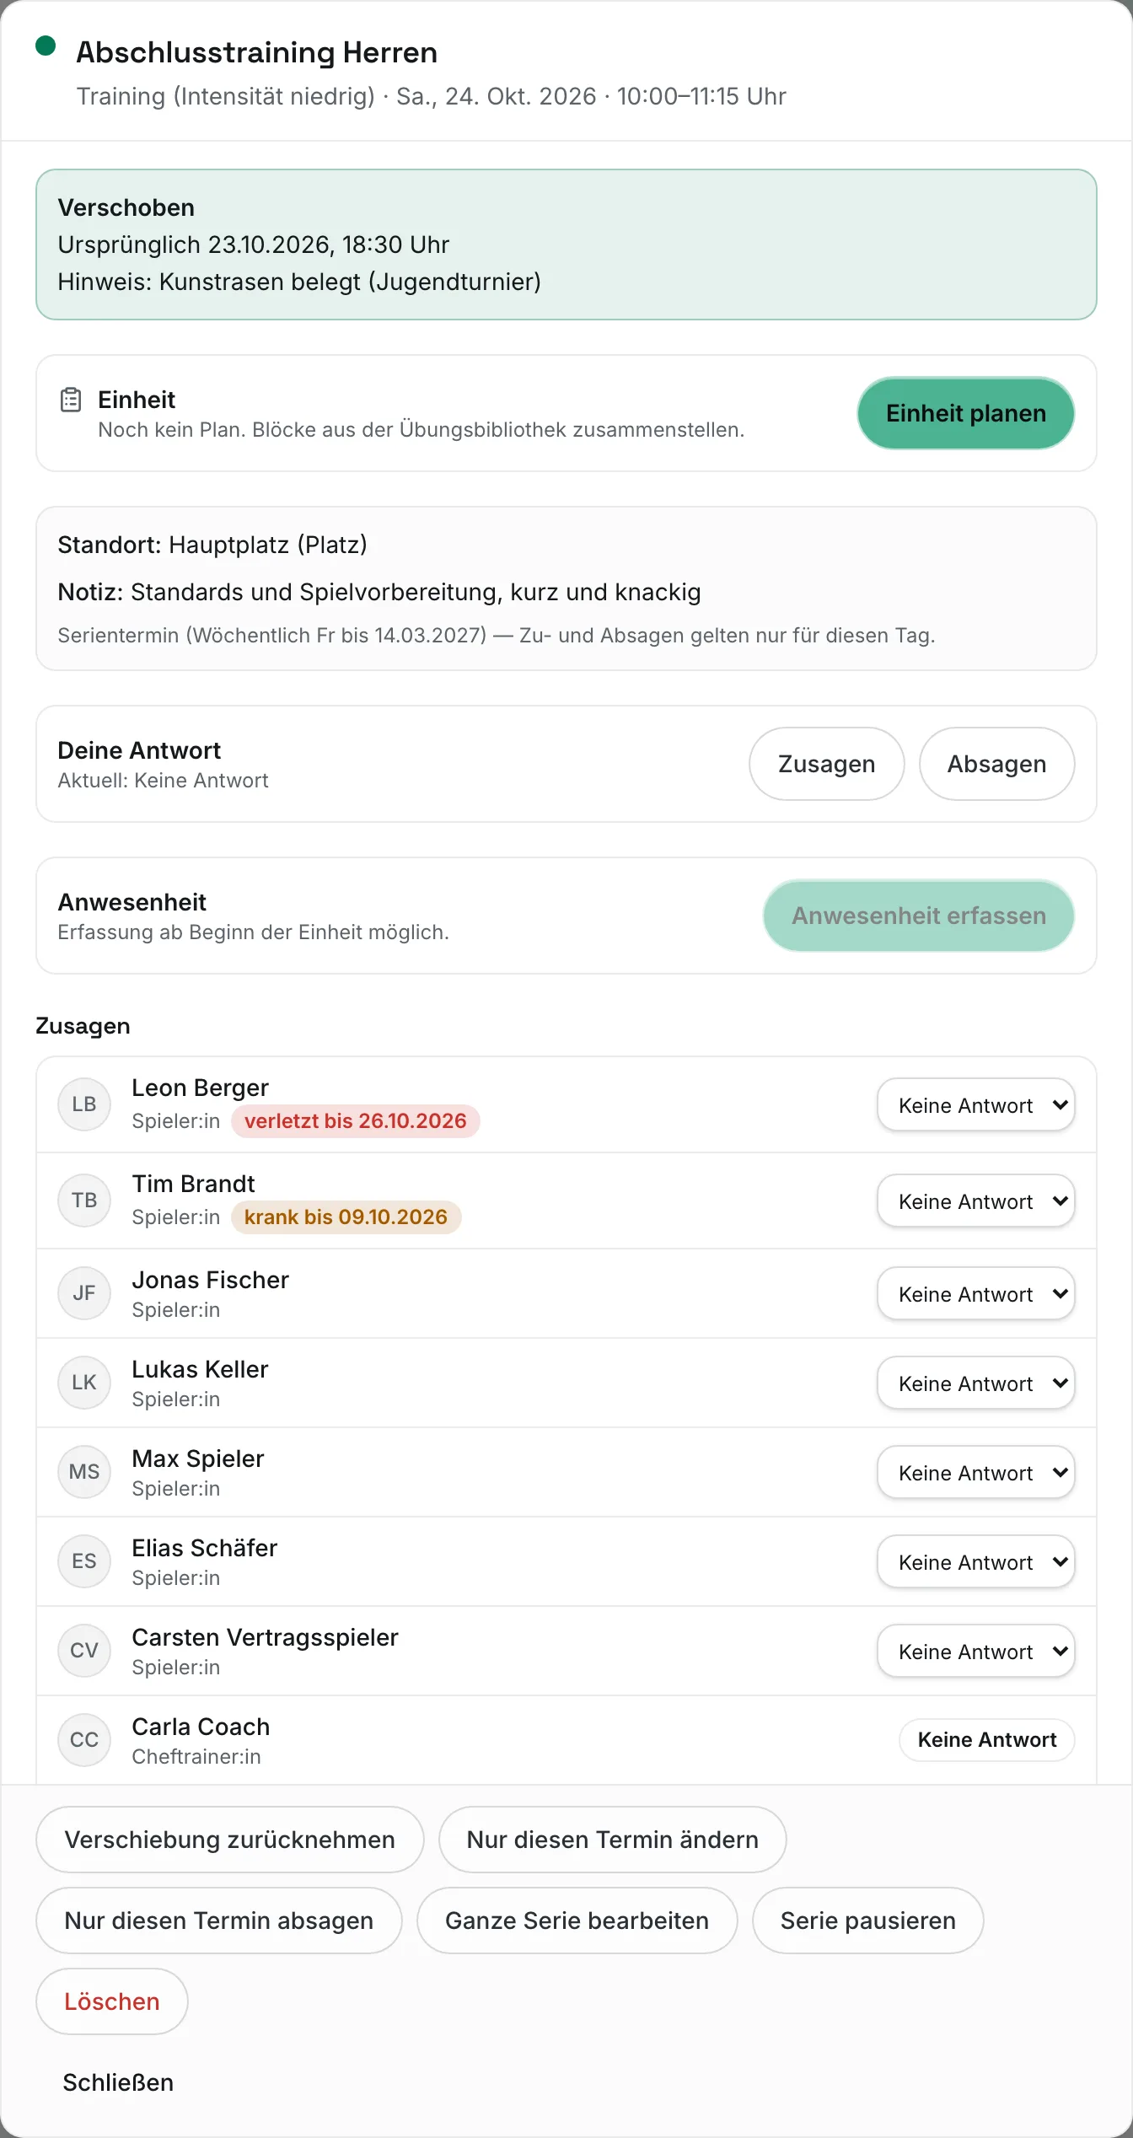
Task: Click the Einheit planen button
Action: (966, 413)
